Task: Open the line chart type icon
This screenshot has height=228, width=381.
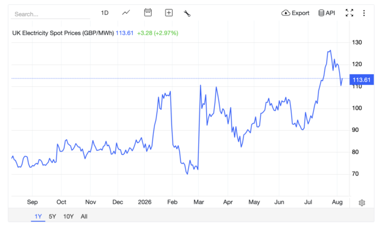Action: coord(126,12)
